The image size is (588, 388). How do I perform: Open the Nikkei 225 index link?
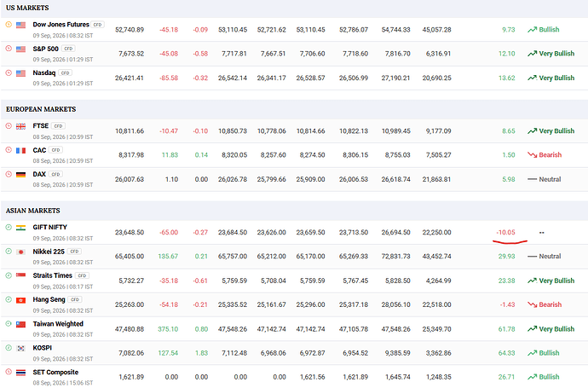coord(49,252)
